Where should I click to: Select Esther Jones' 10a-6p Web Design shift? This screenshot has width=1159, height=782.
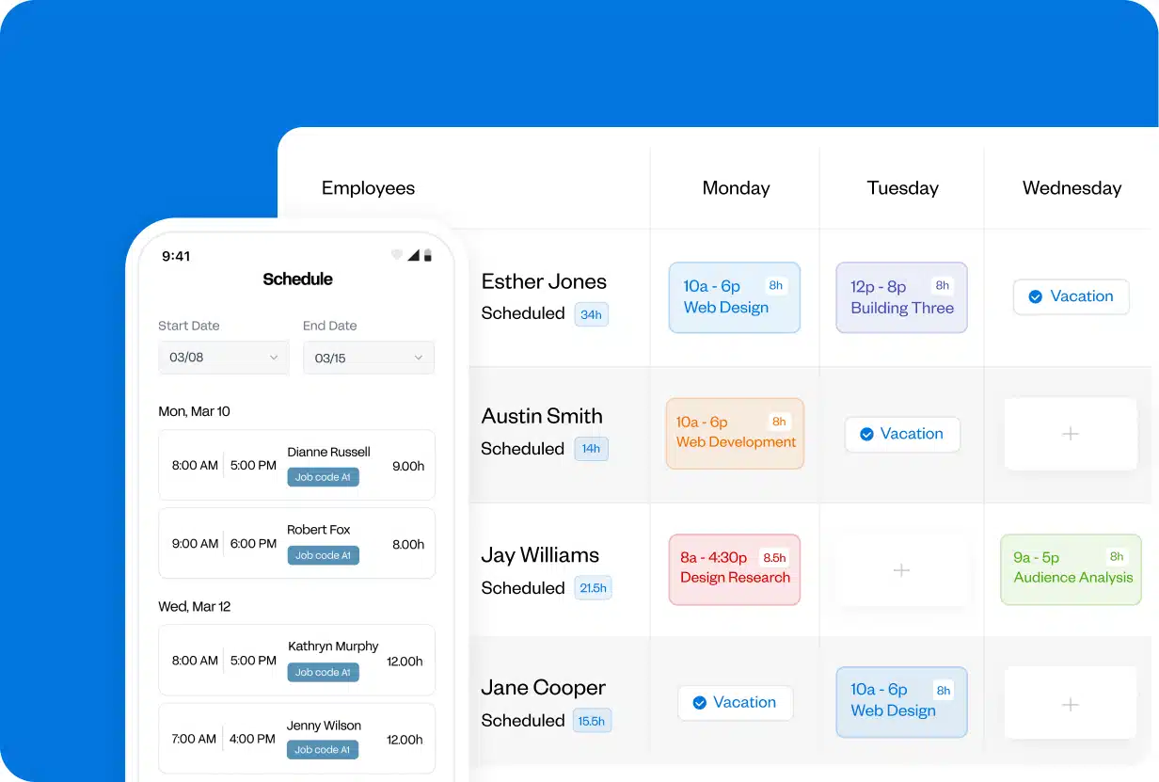click(x=734, y=297)
